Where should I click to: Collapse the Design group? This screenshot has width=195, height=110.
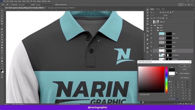pyautogui.click(x=156, y=30)
